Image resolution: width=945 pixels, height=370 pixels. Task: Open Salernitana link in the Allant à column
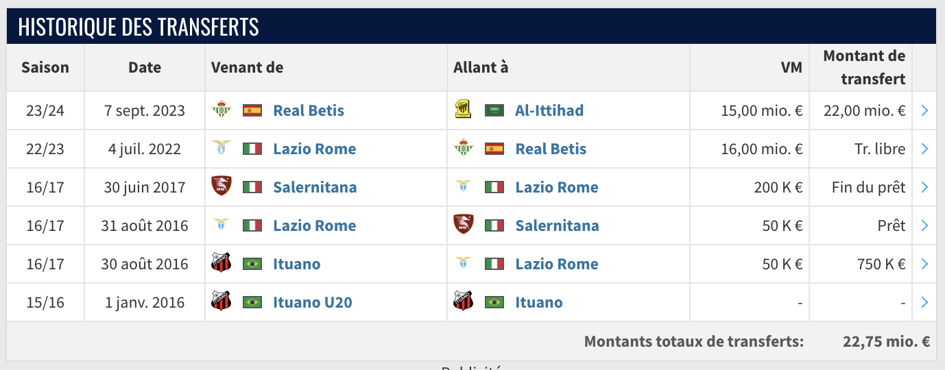tap(557, 225)
